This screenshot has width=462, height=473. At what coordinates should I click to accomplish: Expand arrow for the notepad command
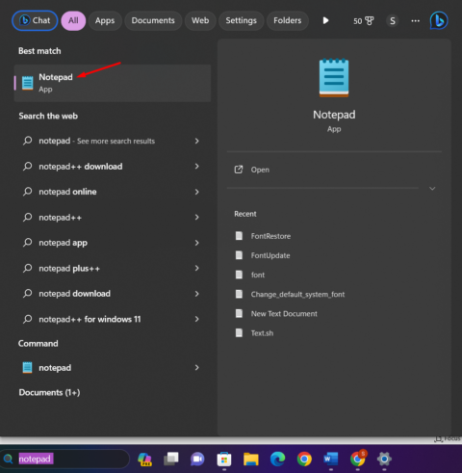(196, 368)
